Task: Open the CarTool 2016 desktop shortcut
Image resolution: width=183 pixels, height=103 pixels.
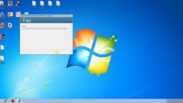Action: click(10, 4)
